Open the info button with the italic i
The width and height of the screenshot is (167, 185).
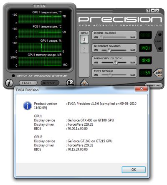click(x=9, y=83)
